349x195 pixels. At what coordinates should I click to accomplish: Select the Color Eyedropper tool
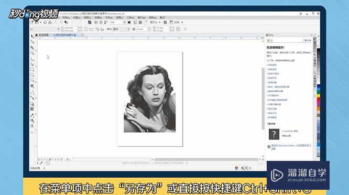[x=32, y=115]
